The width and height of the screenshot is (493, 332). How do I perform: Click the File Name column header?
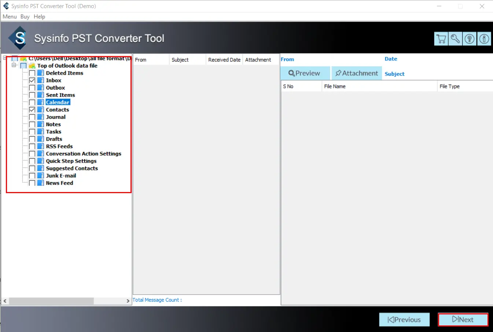click(x=379, y=86)
